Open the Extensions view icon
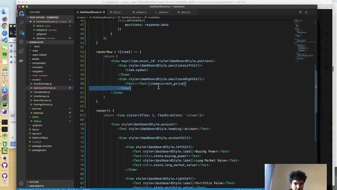Viewport: 337px width, 190px height. 21,51
